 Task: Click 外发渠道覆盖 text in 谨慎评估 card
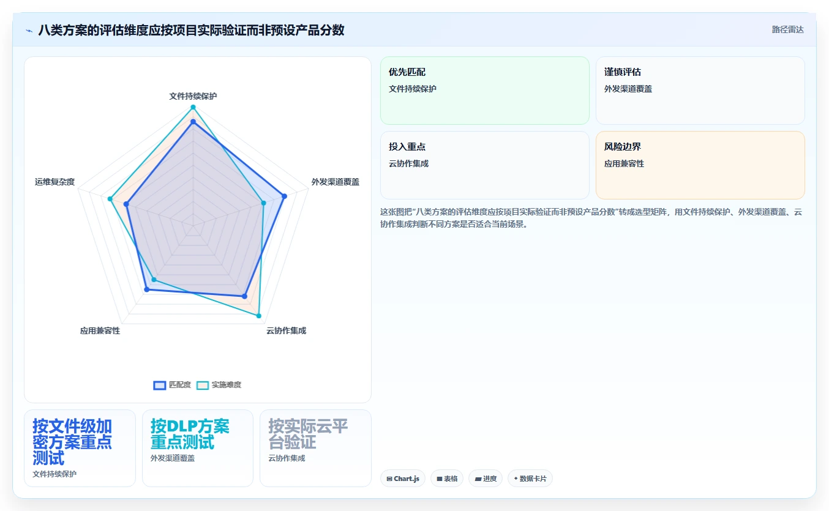(628, 89)
